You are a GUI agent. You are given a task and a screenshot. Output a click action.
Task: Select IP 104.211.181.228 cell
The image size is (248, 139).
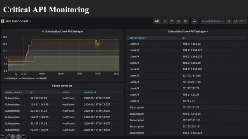[192, 133]
